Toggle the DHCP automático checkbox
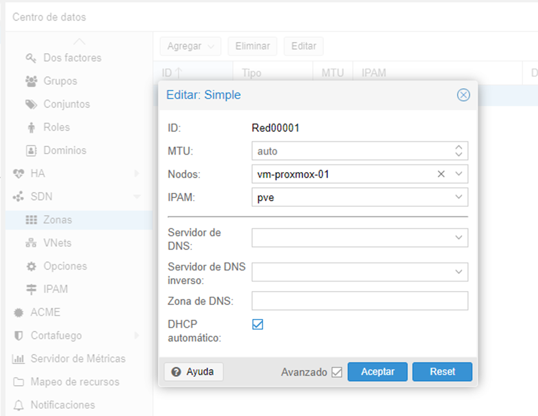The image size is (538, 416). click(258, 324)
